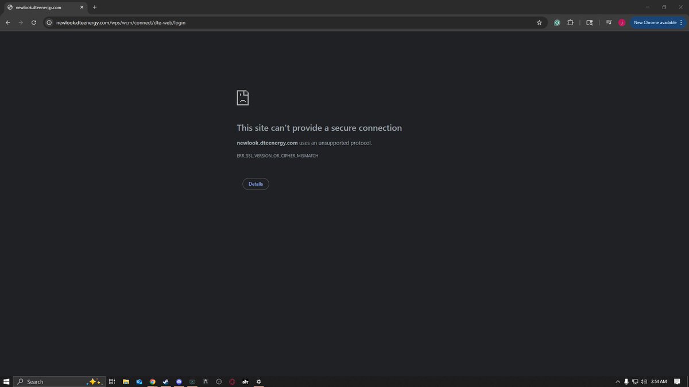Open Discord from the taskbar
This screenshot has height=387, width=689.
coord(179,382)
